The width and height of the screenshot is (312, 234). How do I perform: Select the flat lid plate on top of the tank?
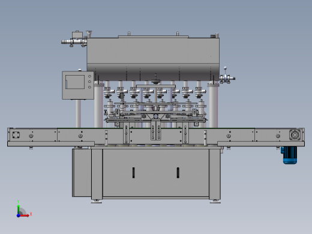click(x=154, y=37)
